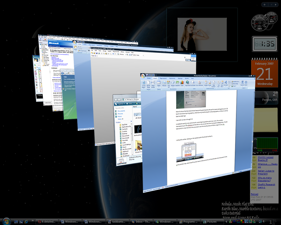Click the Equation pi icon in Word

click(x=242, y=83)
